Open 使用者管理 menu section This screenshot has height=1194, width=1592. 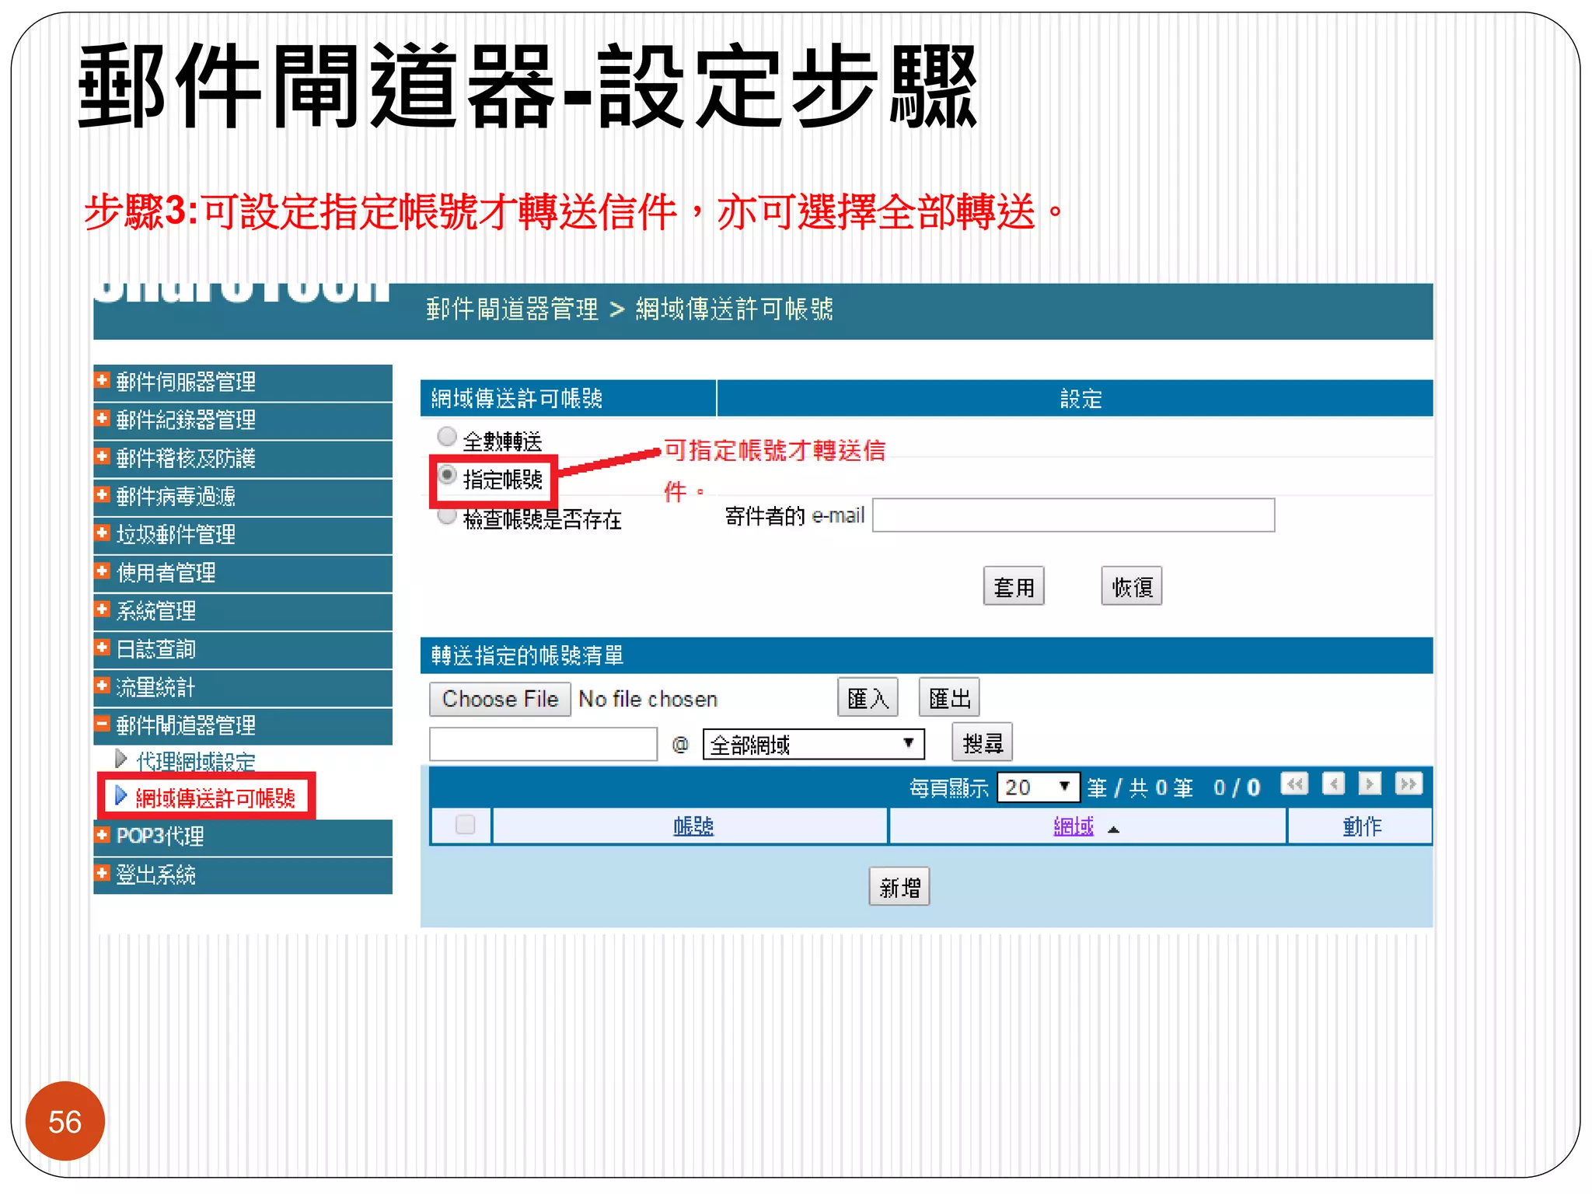point(243,573)
